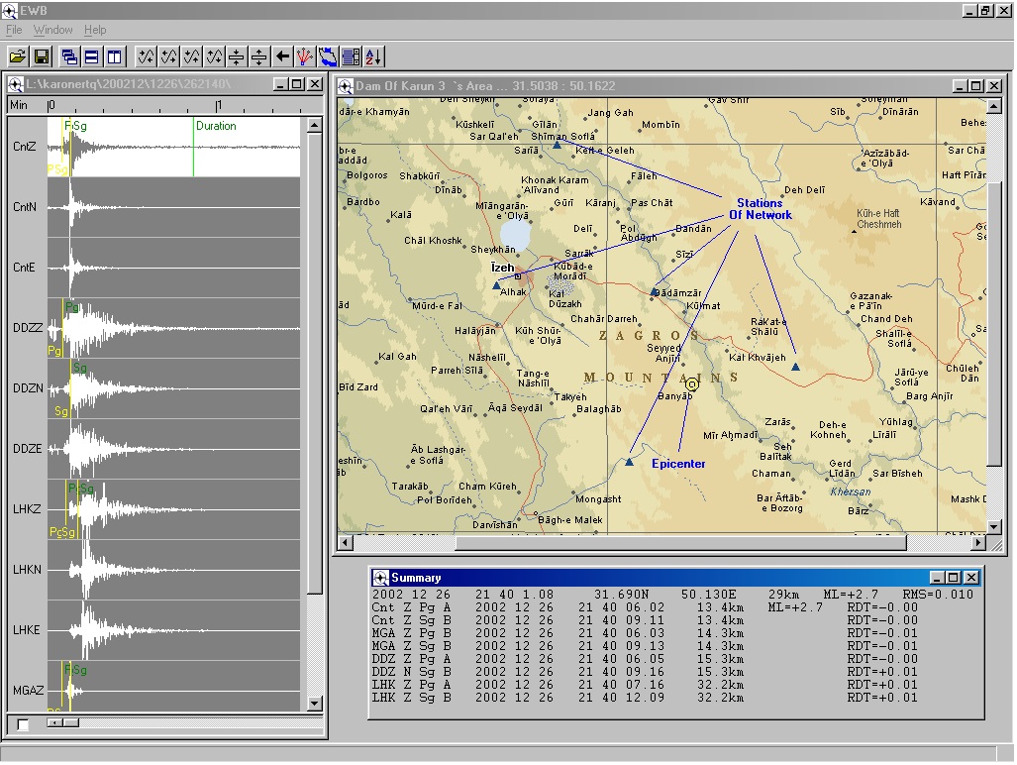Maximize the Summary window
The height and width of the screenshot is (765, 1017).
953,578
